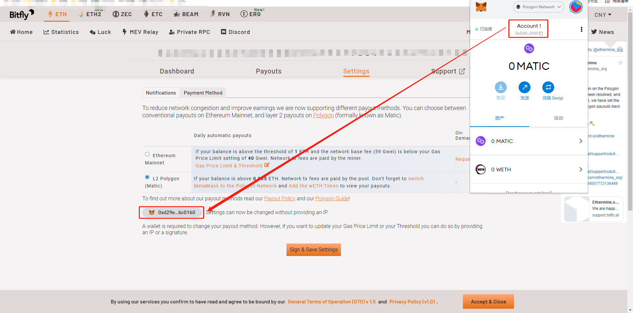Click the MetaMask fox logo
The height and width of the screenshot is (313, 633).
pos(481,7)
